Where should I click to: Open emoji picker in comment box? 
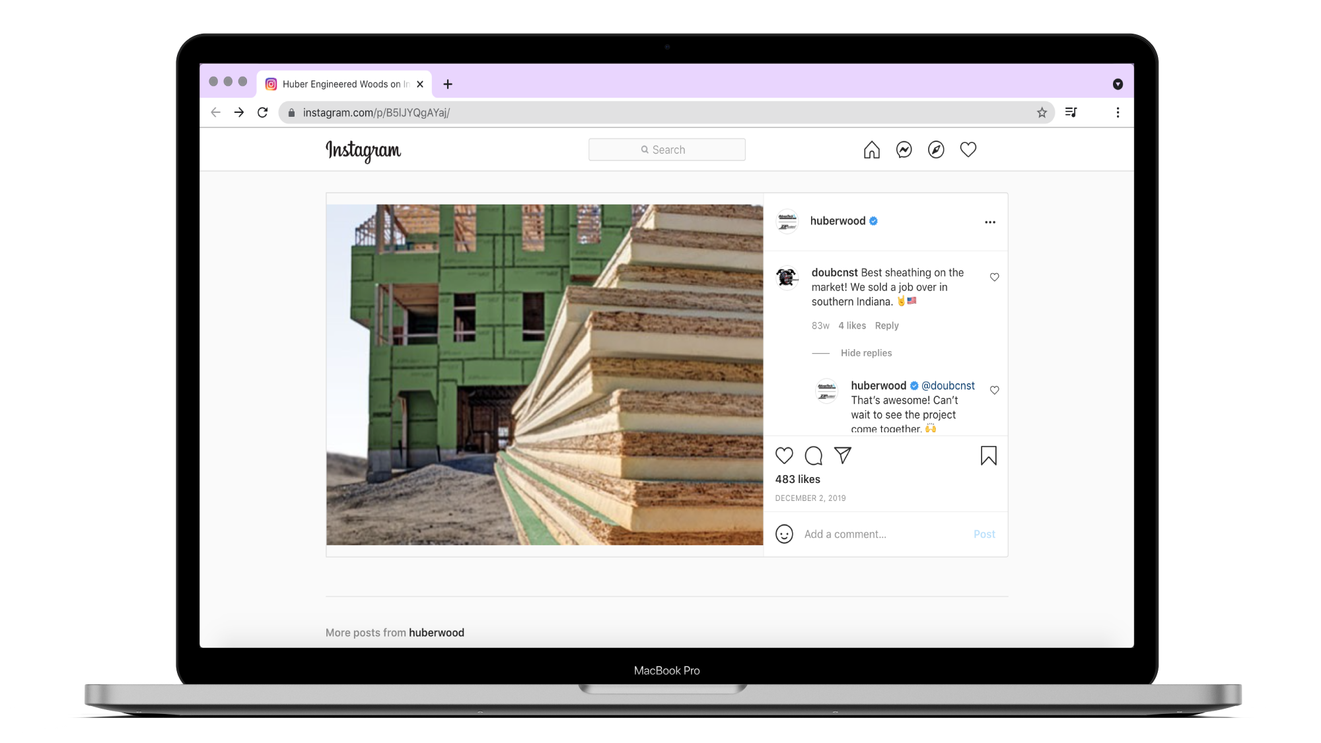[x=784, y=534]
